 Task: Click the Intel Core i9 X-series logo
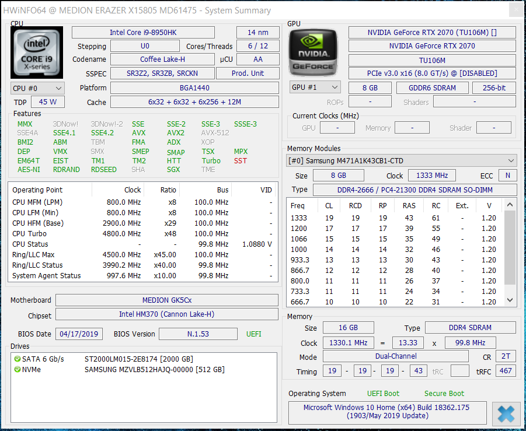click(x=37, y=52)
